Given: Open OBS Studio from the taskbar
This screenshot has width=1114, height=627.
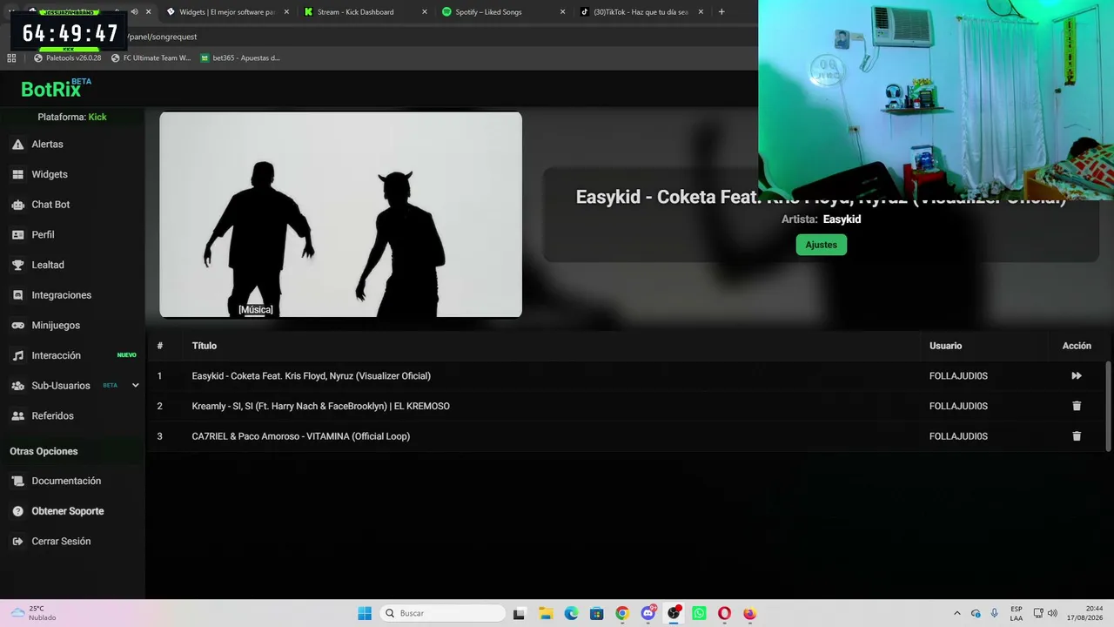Looking at the screenshot, I should point(674,613).
